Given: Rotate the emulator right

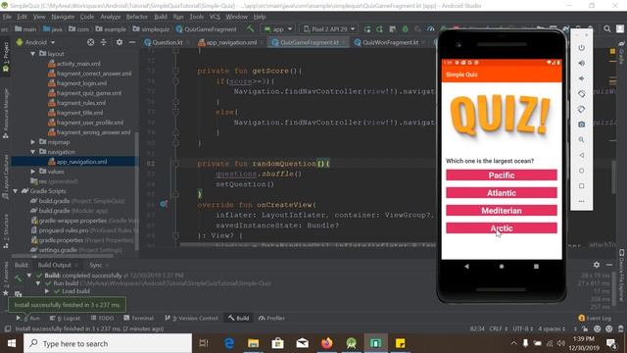Looking at the screenshot, I should pos(581,109).
